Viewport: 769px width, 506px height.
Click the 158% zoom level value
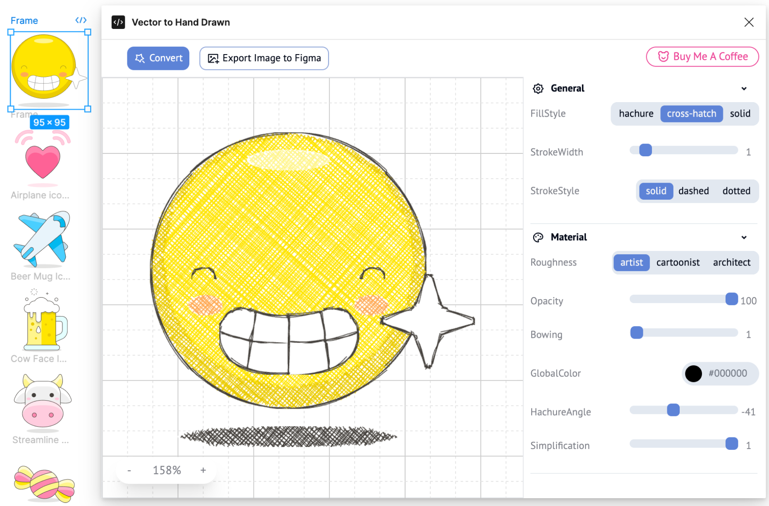pos(167,470)
